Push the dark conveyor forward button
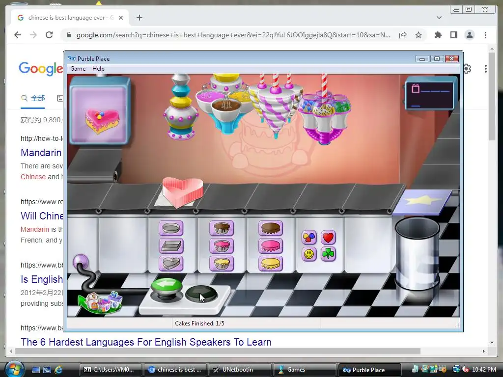This screenshot has width=503, height=377. [x=201, y=294]
